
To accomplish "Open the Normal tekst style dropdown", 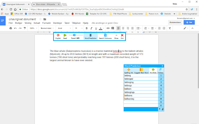I will [47, 28].
